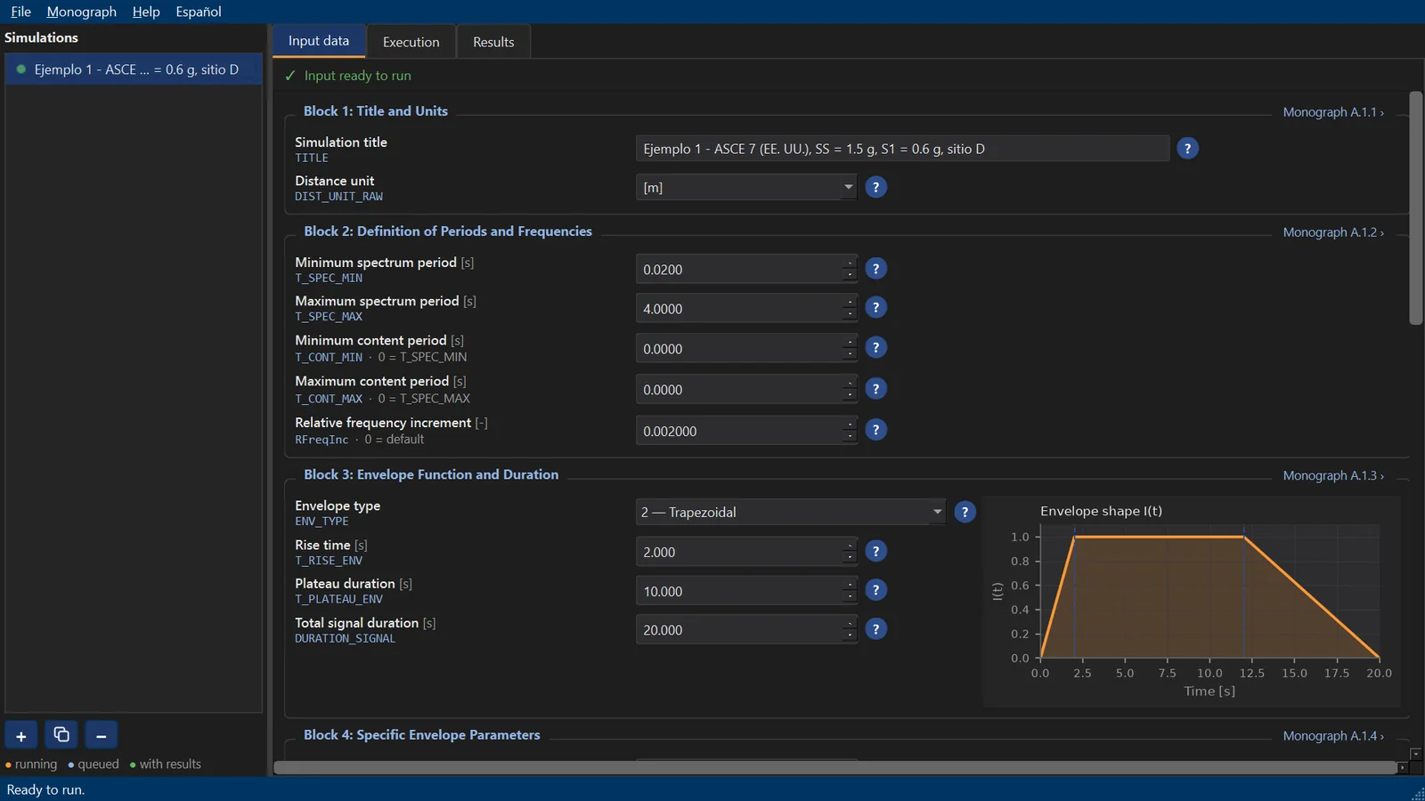Click the Minimum spectrum period field
Screen dimensions: 1425x801
pyautogui.click(x=746, y=270)
